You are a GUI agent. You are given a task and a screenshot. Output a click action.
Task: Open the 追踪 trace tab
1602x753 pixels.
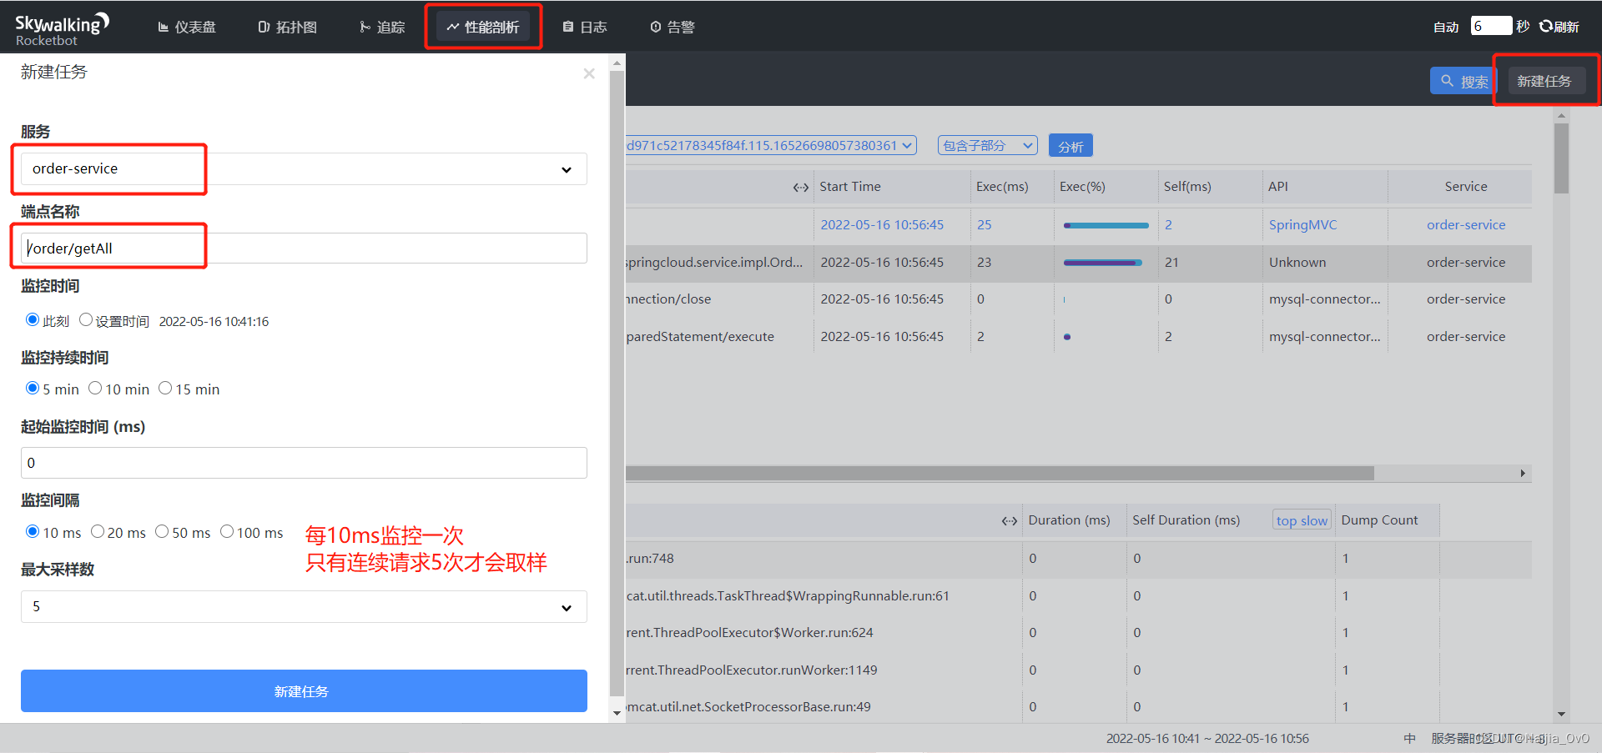tap(382, 28)
